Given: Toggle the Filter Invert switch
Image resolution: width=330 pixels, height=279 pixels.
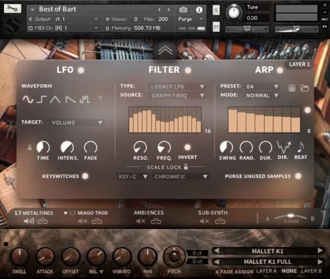Looking at the screenshot, I should [187, 147].
